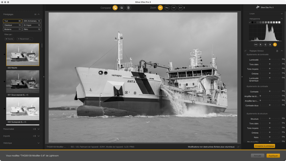Show RGB histogram channel
This screenshot has height=161, width=286.
pyautogui.click(x=256, y=44)
